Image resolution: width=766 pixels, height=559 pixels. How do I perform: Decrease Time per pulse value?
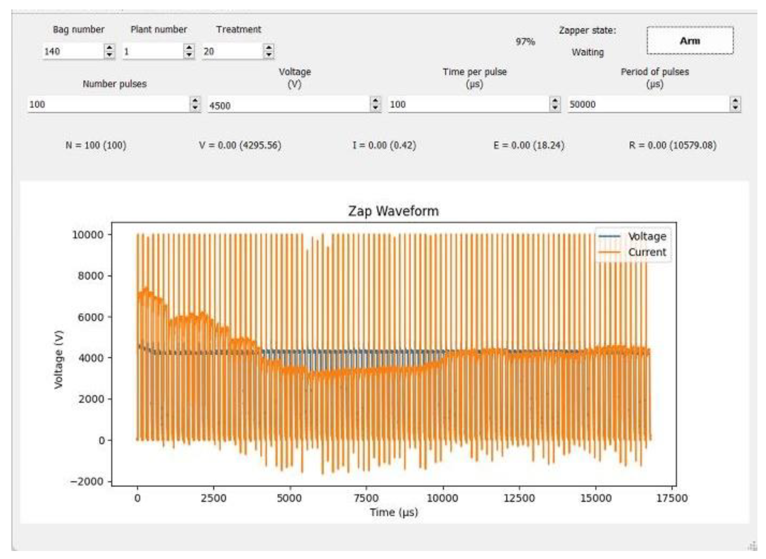(x=555, y=108)
